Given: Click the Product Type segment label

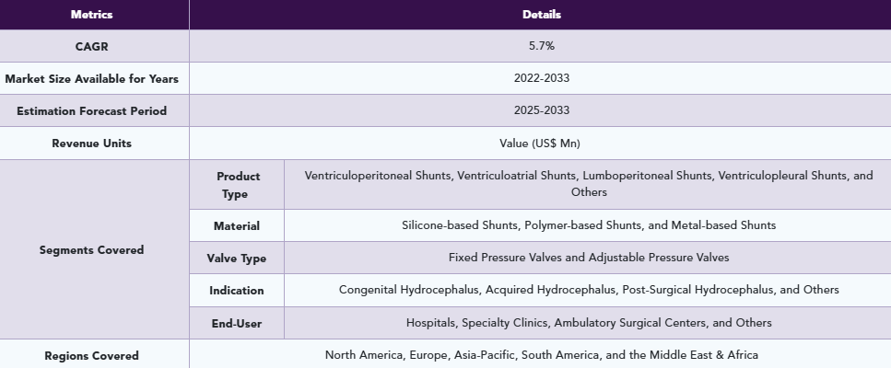Looking at the screenshot, I should click(238, 185).
